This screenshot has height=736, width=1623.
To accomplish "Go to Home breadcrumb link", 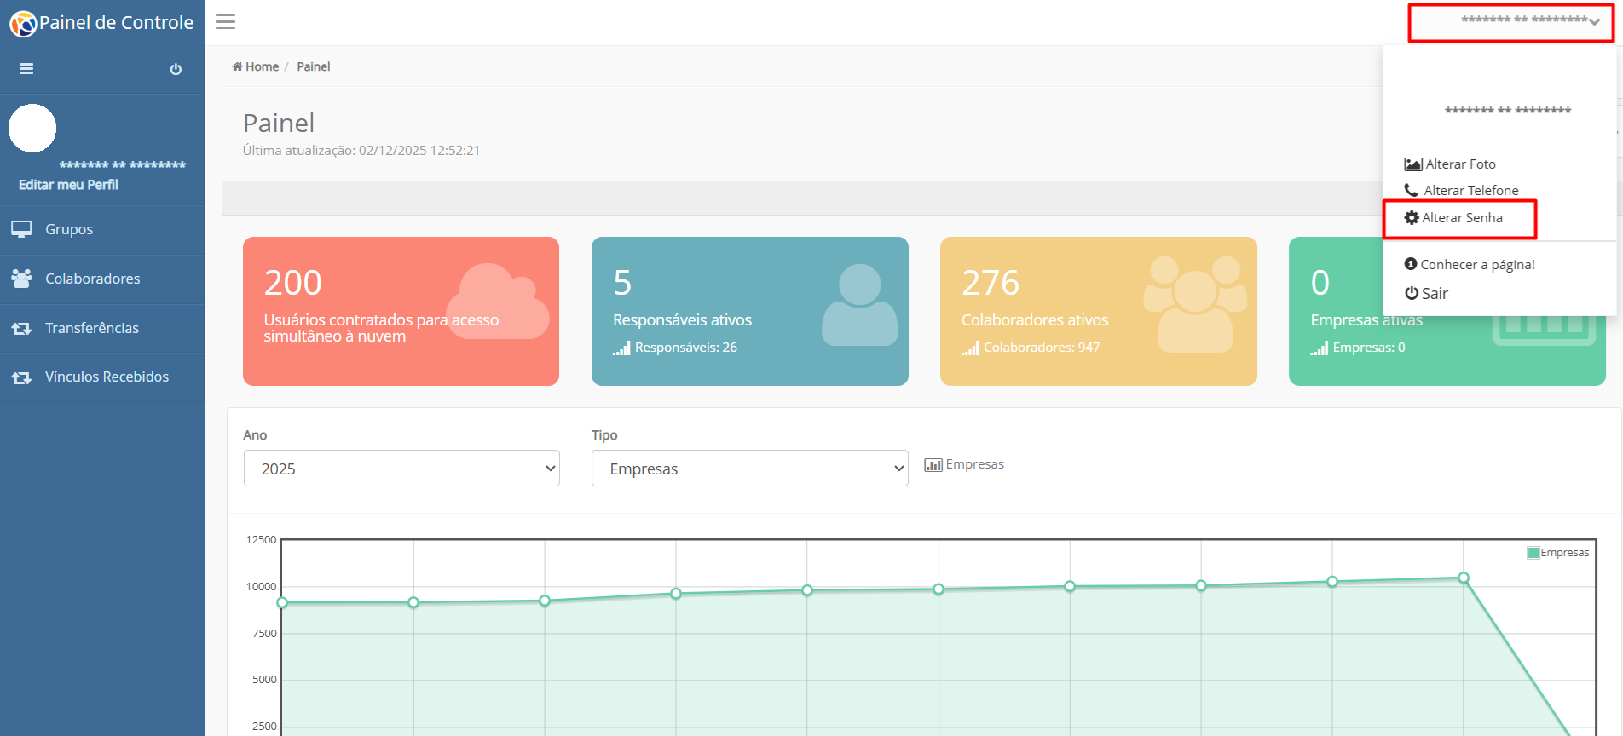I will click(x=256, y=66).
